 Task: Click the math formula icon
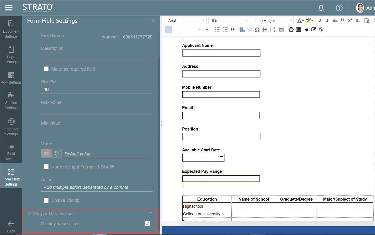point(306,30)
